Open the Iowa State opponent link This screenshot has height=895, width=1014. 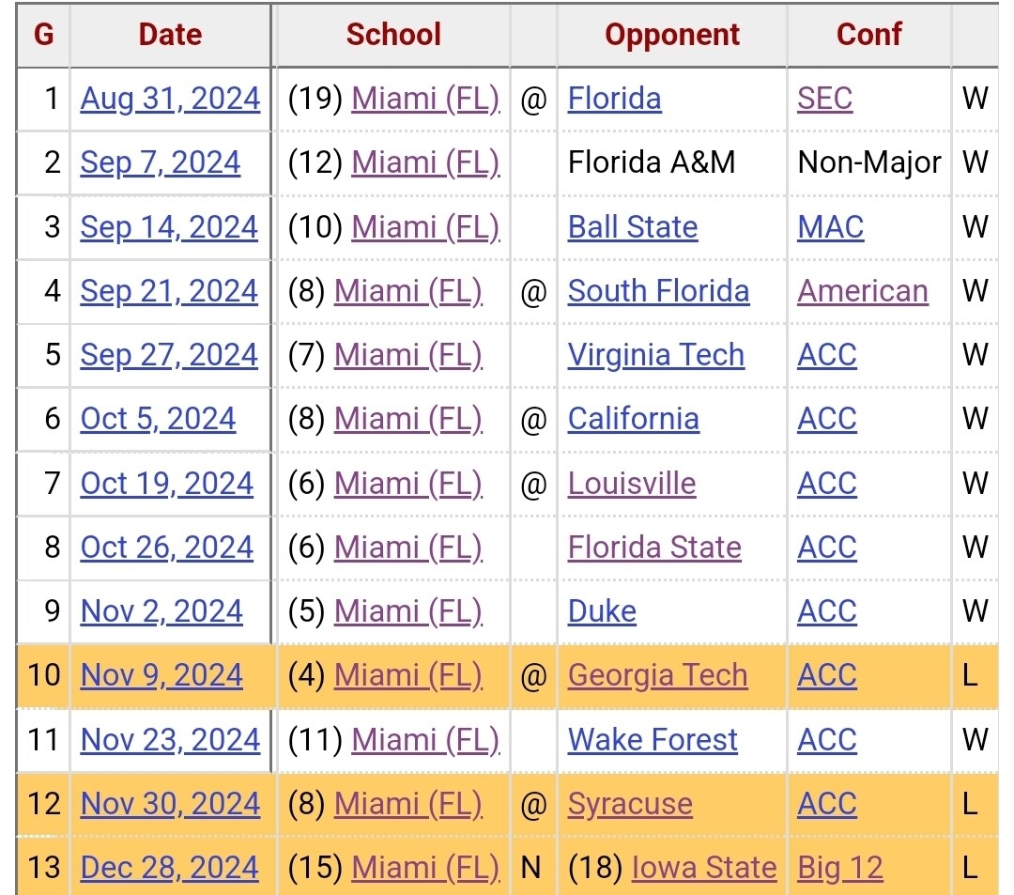tap(703, 868)
